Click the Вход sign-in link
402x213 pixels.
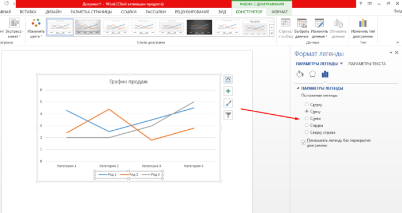point(398,11)
